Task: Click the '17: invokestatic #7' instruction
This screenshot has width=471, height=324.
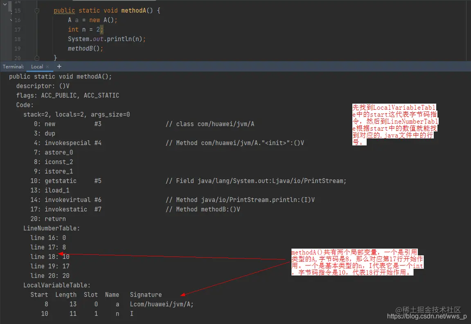Action: tap(66, 209)
